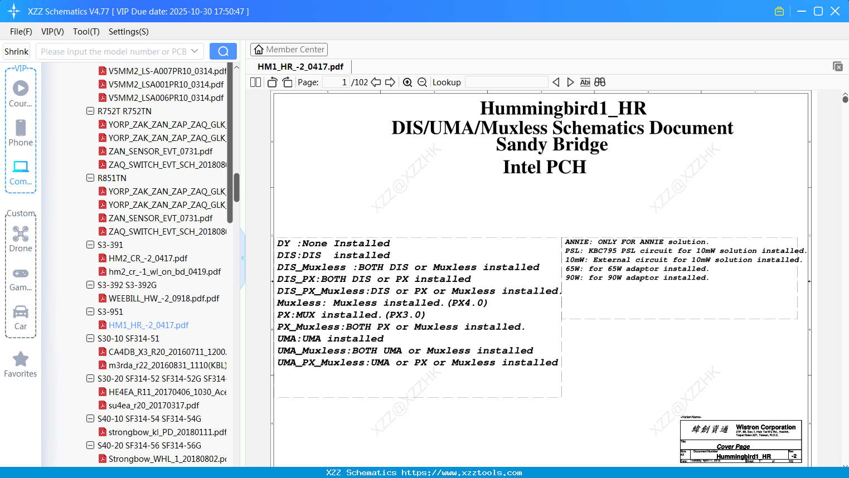The width and height of the screenshot is (849, 478).
Task: Open the CA4DB_X3_R20_20160711 file
Action: click(x=167, y=352)
